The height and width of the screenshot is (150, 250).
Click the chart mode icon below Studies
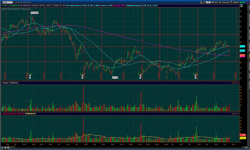(241, 6)
